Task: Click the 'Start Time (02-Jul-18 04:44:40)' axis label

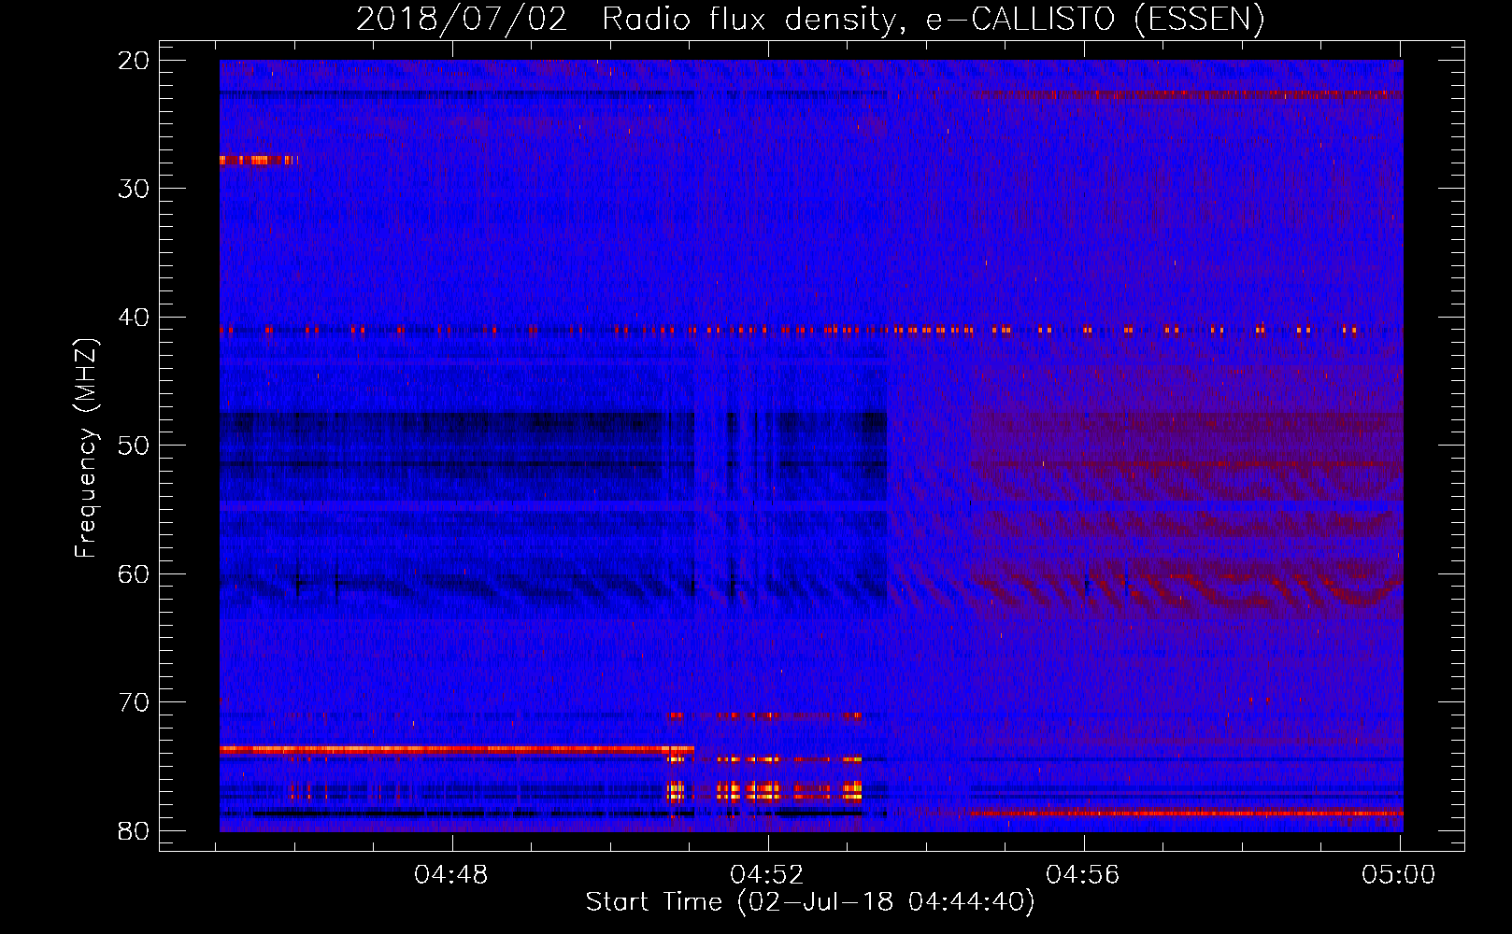Action: (x=810, y=902)
